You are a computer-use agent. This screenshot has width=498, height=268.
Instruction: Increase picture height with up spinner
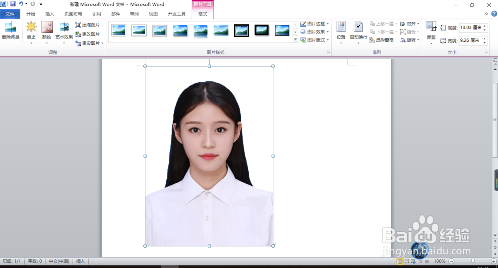click(x=485, y=26)
